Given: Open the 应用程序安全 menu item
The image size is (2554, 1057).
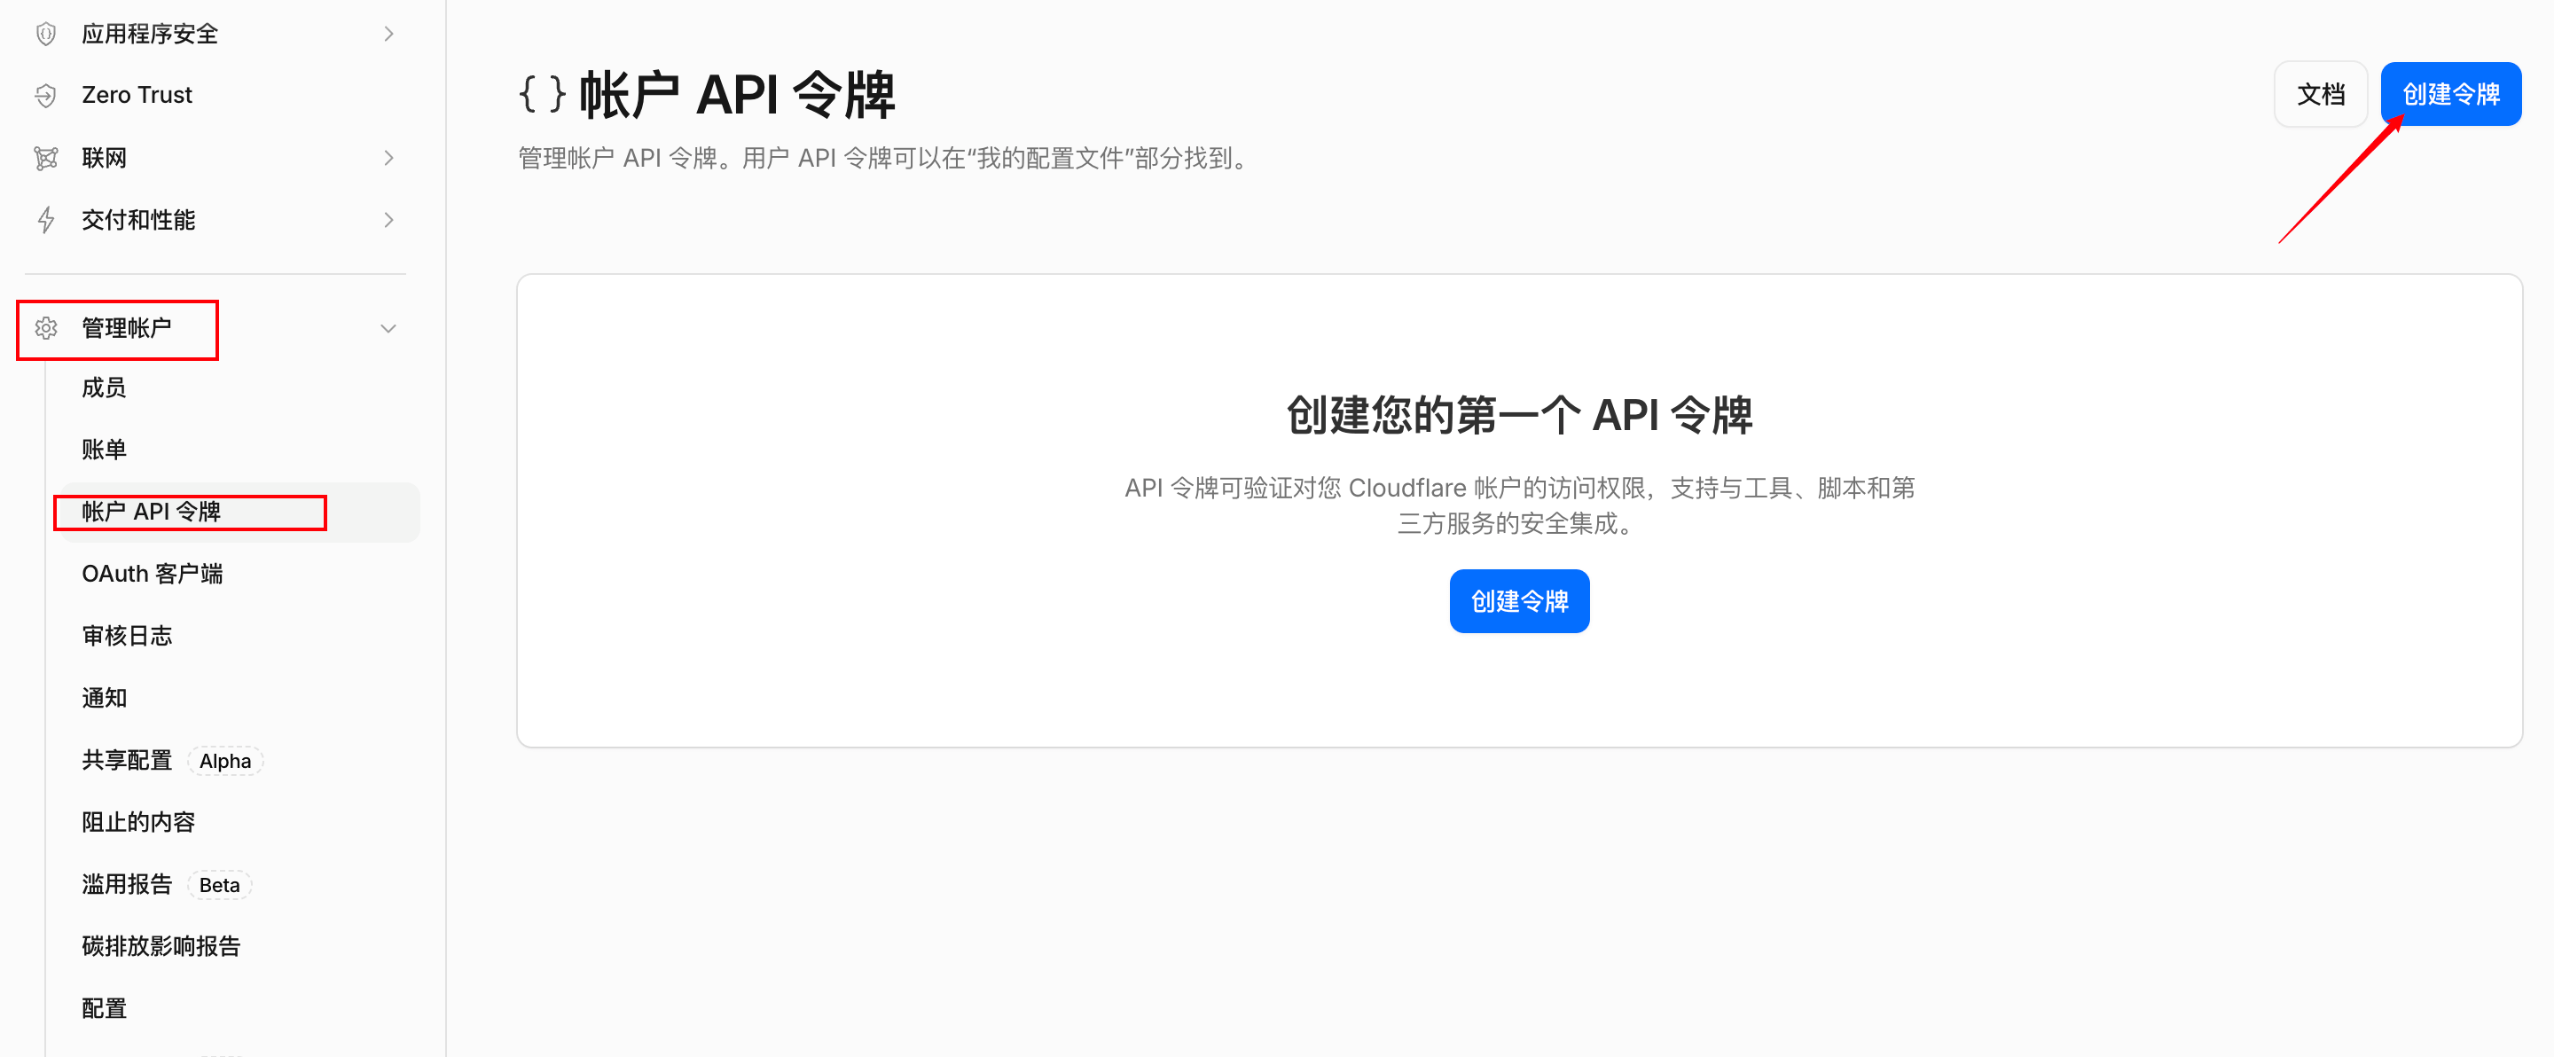Looking at the screenshot, I should [150, 34].
